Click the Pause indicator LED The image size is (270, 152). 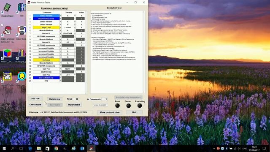(x=128, y=106)
